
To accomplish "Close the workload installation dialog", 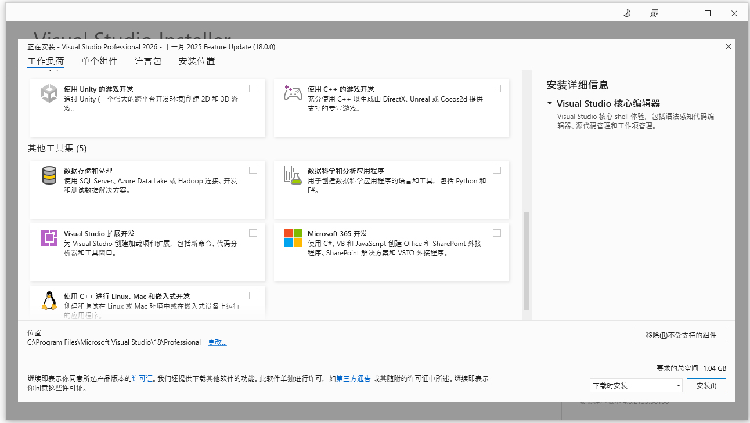I will [729, 46].
